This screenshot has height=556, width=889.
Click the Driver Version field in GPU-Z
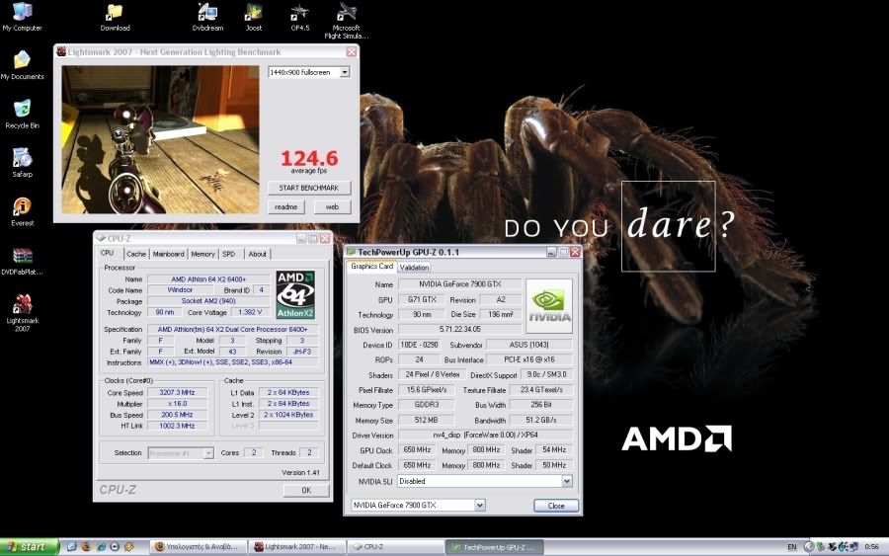485,435
